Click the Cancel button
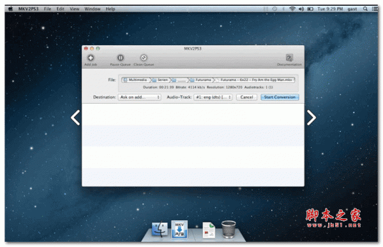The width and height of the screenshot is (383, 247). (x=246, y=97)
